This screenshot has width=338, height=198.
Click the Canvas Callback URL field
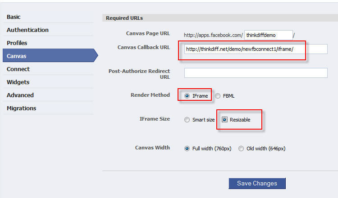[x=256, y=49]
